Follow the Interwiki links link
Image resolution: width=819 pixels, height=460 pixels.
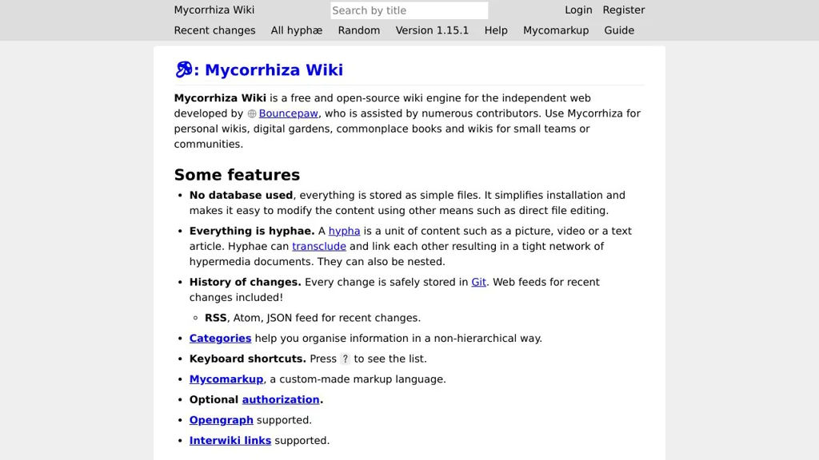click(230, 441)
